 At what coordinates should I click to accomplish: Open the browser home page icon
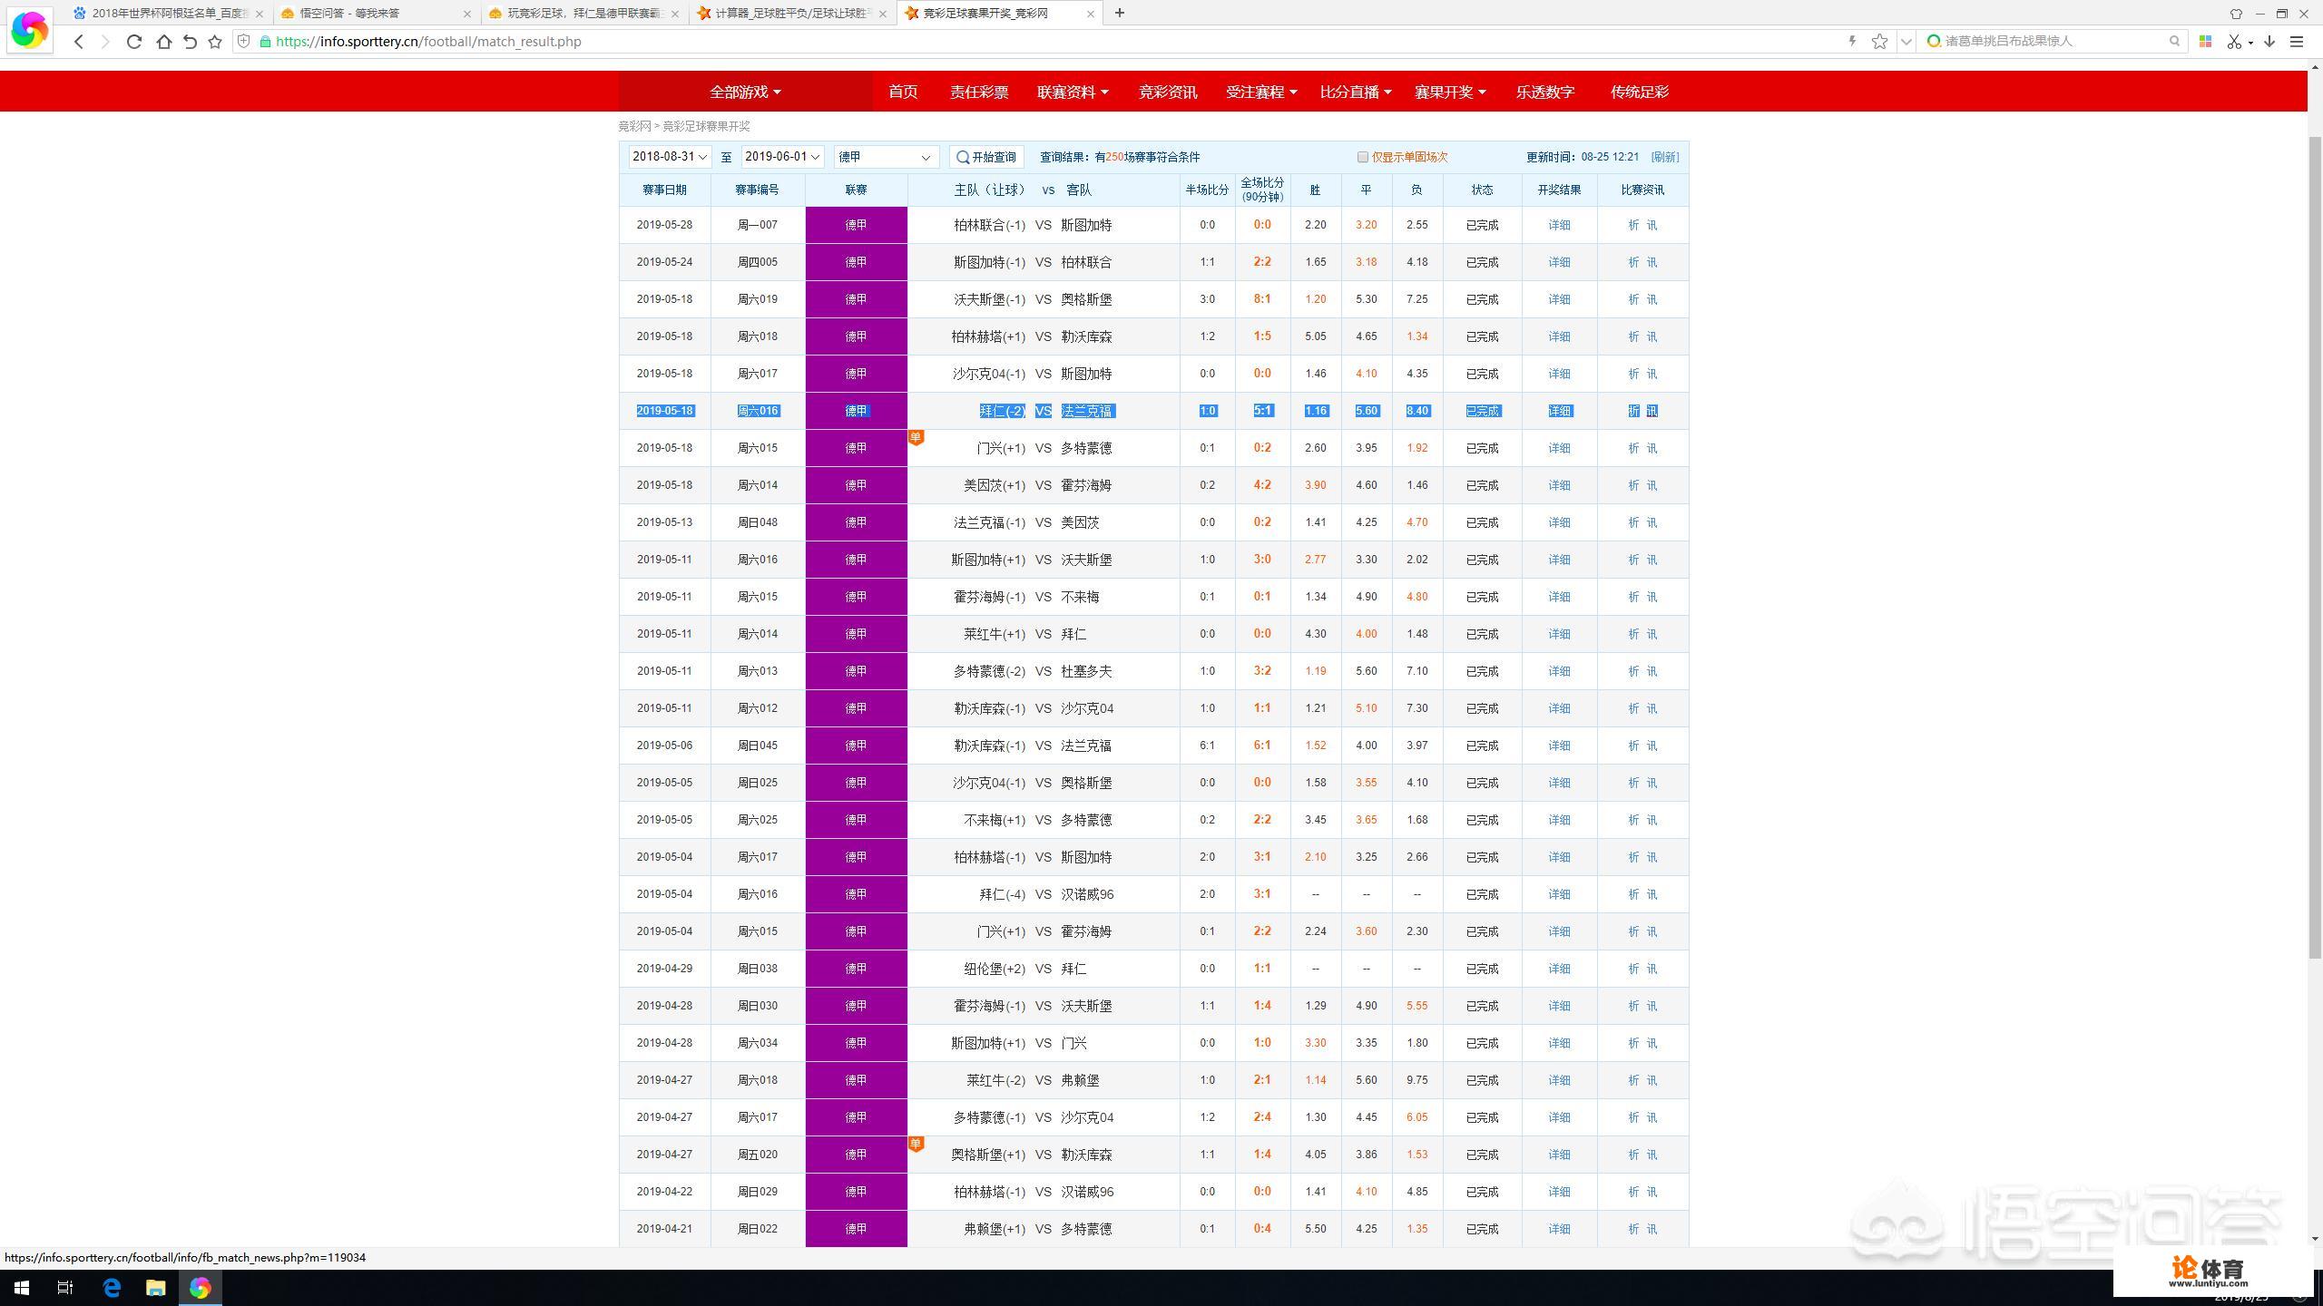[x=163, y=42]
